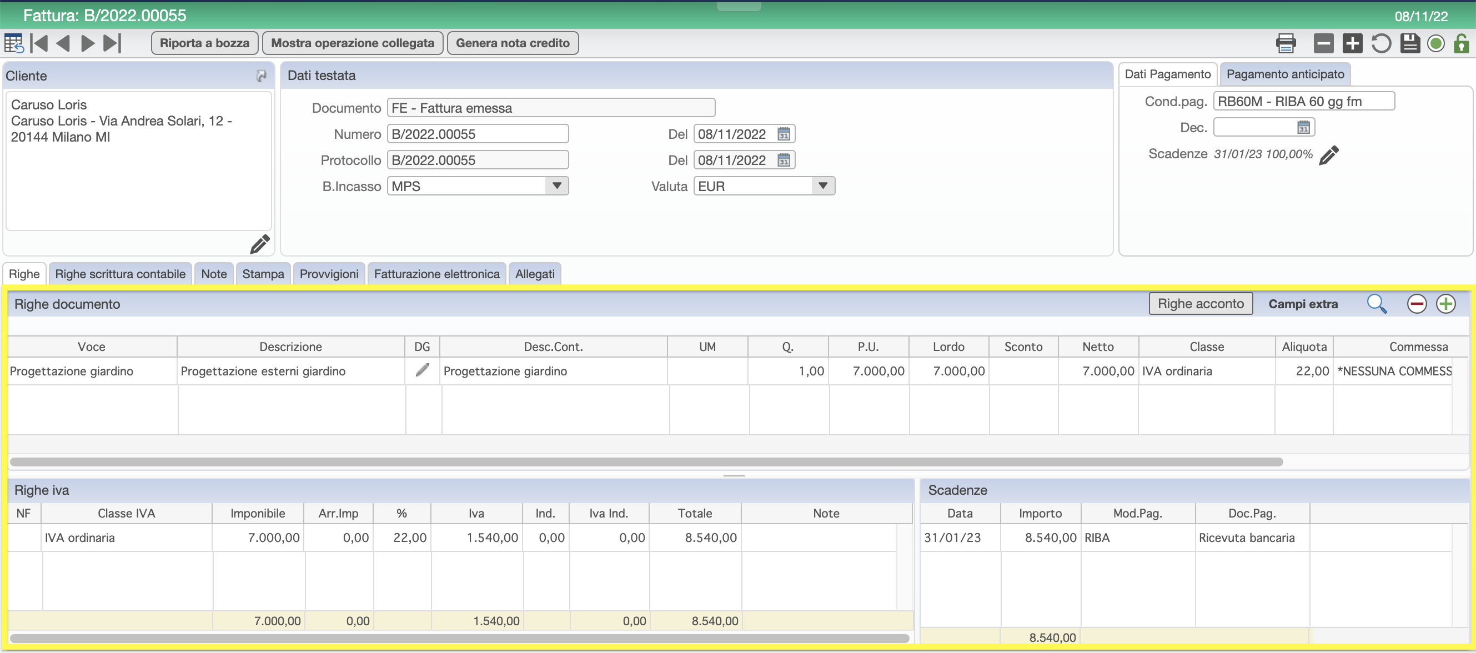The image size is (1476, 653).
Task: Click the Scadenze date cell 31/01/23
Action: click(960, 538)
